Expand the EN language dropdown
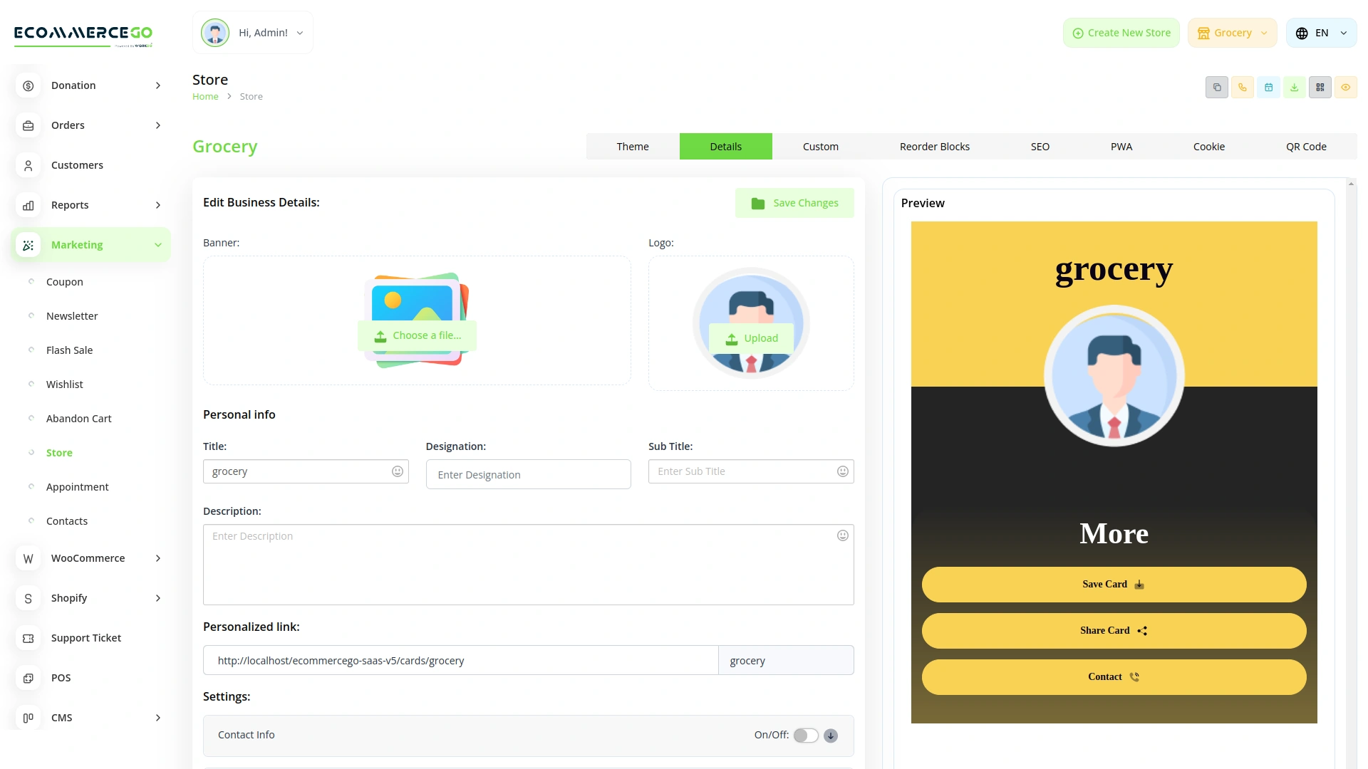Image resolution: width=1368 pixels, height=769 pixels. coord(1321,32)
